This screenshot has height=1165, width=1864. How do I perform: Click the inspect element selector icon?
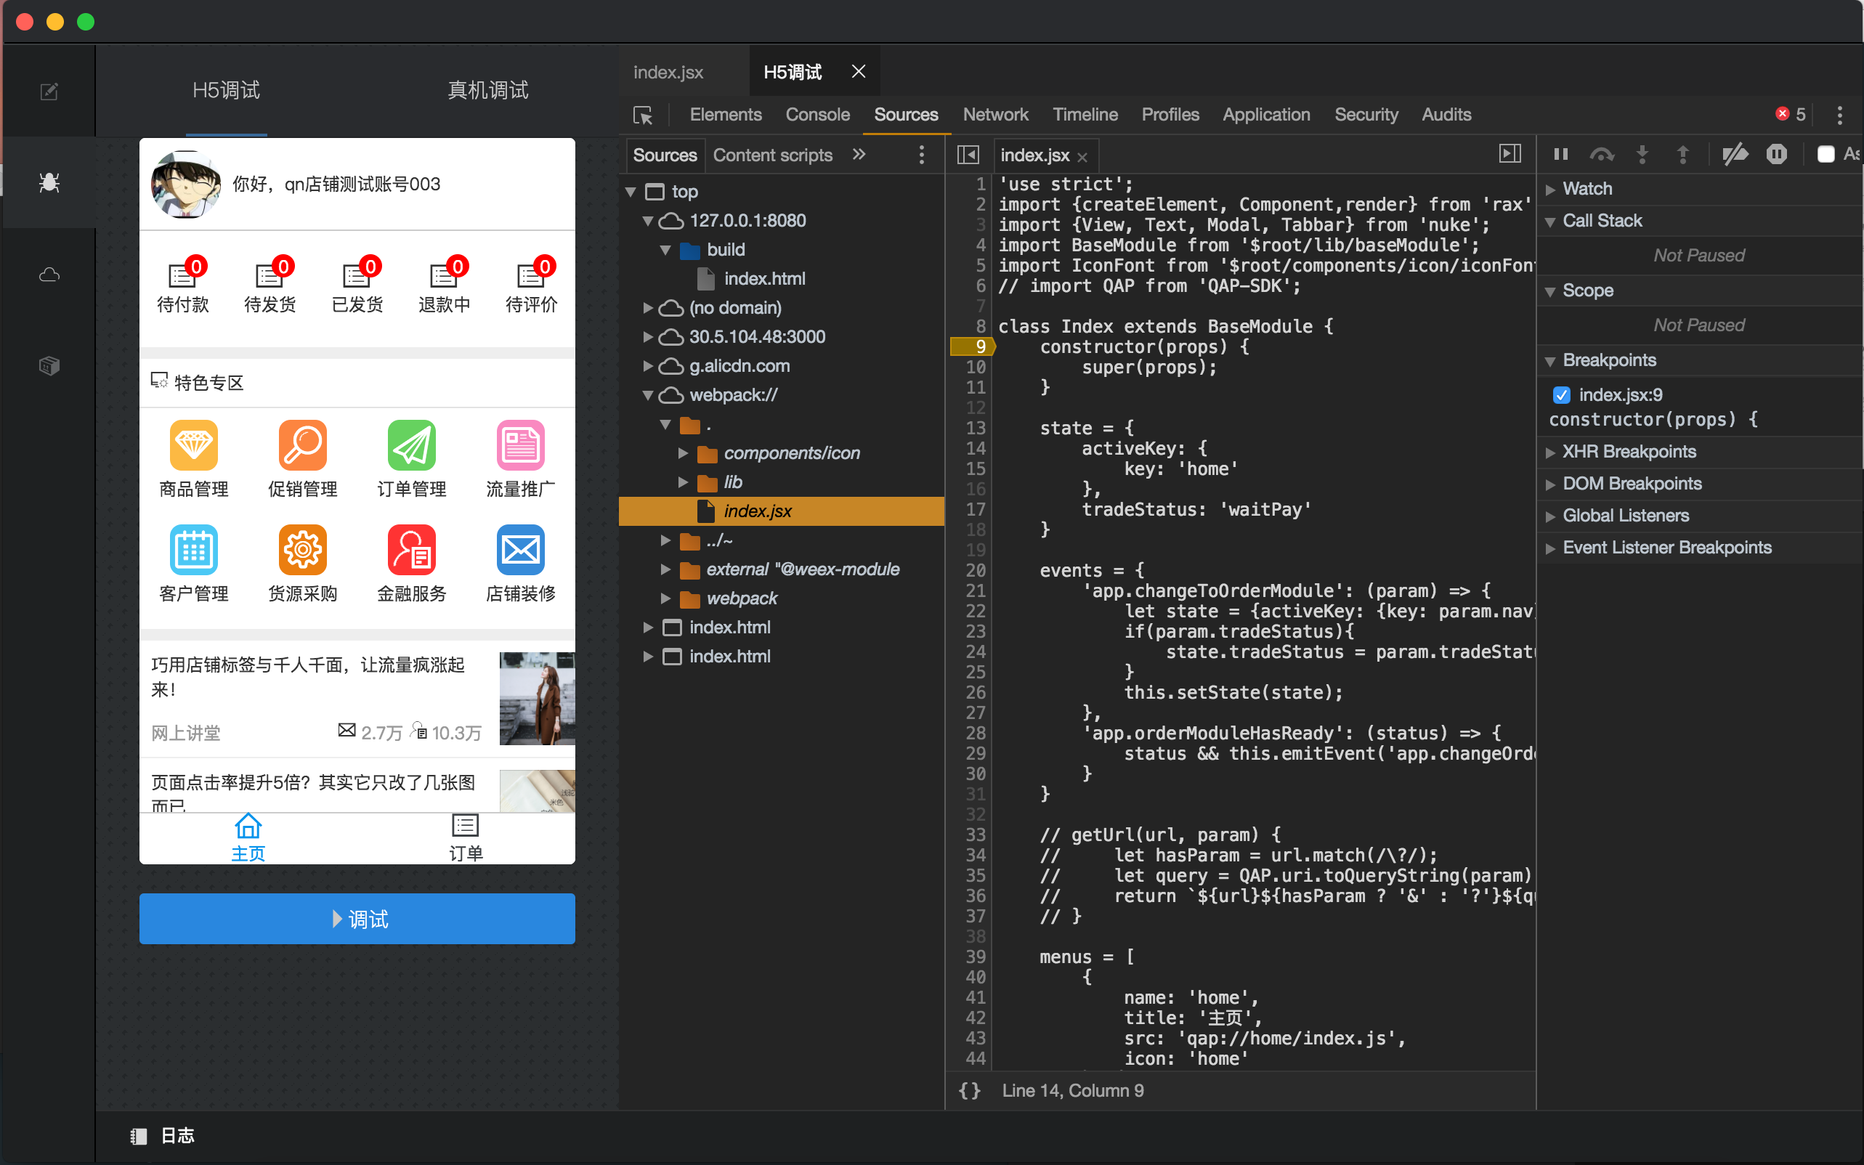point(643,115)
